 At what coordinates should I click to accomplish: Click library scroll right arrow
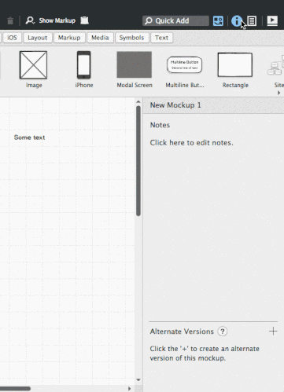(278, 93)
